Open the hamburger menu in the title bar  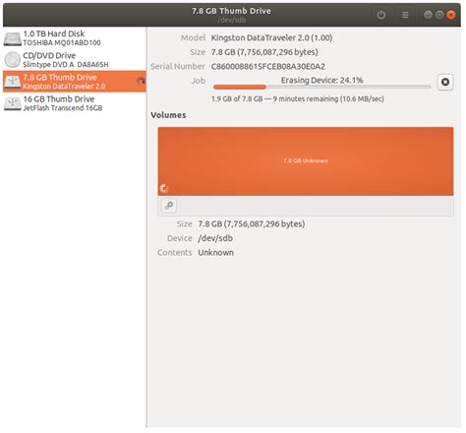pyautogui.click(x=405, y=15)
